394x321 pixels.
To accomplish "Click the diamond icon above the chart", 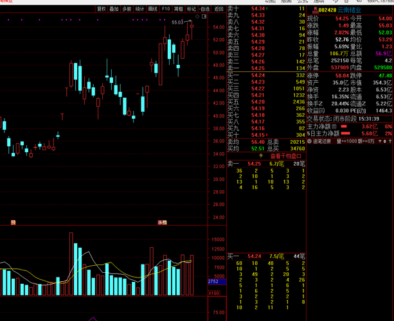I will [x=197, y=17].
